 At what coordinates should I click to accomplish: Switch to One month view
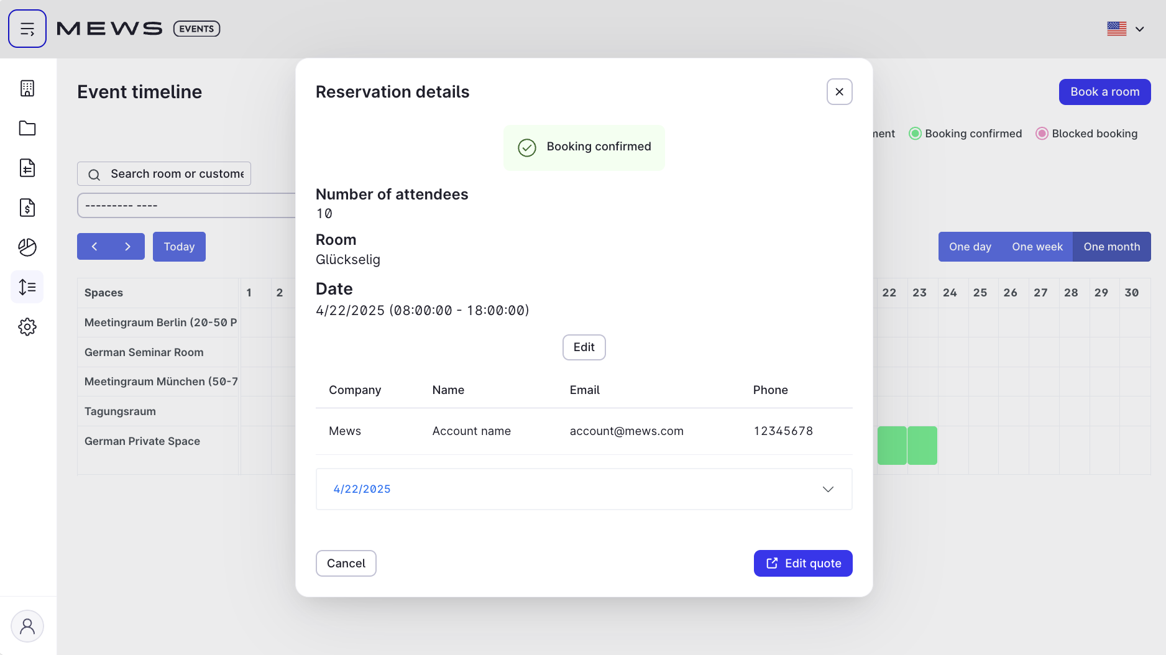pos(1112,247)
